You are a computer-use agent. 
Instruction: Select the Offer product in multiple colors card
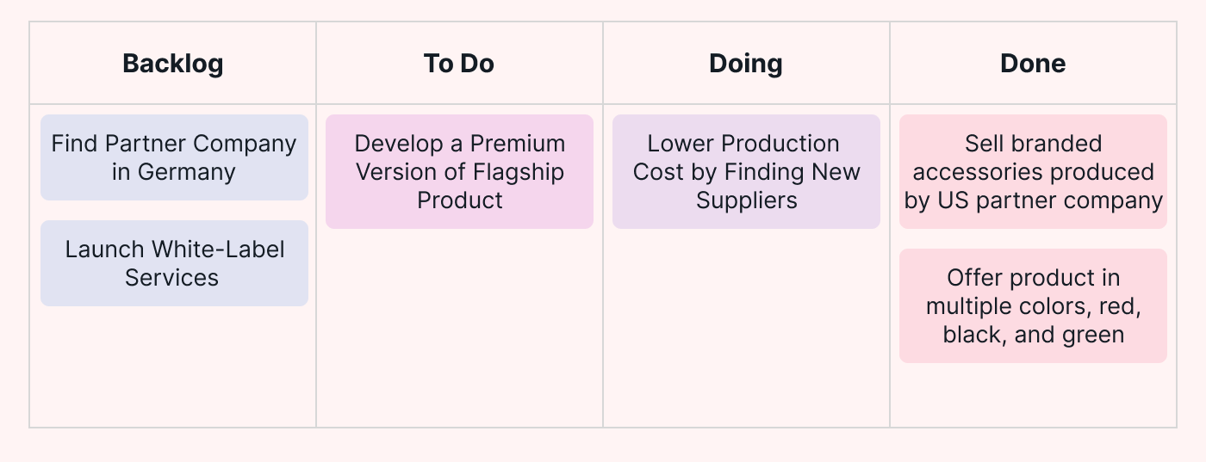coord(1033,305)
